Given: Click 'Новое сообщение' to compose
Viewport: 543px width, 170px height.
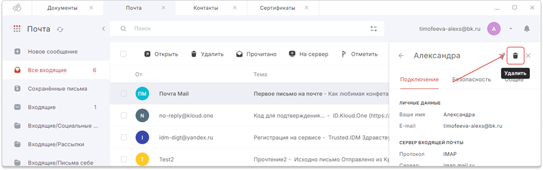Looking at the screenshot, I should click(53, 52).
